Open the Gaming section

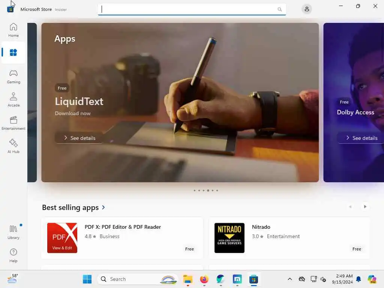[13, 76]
